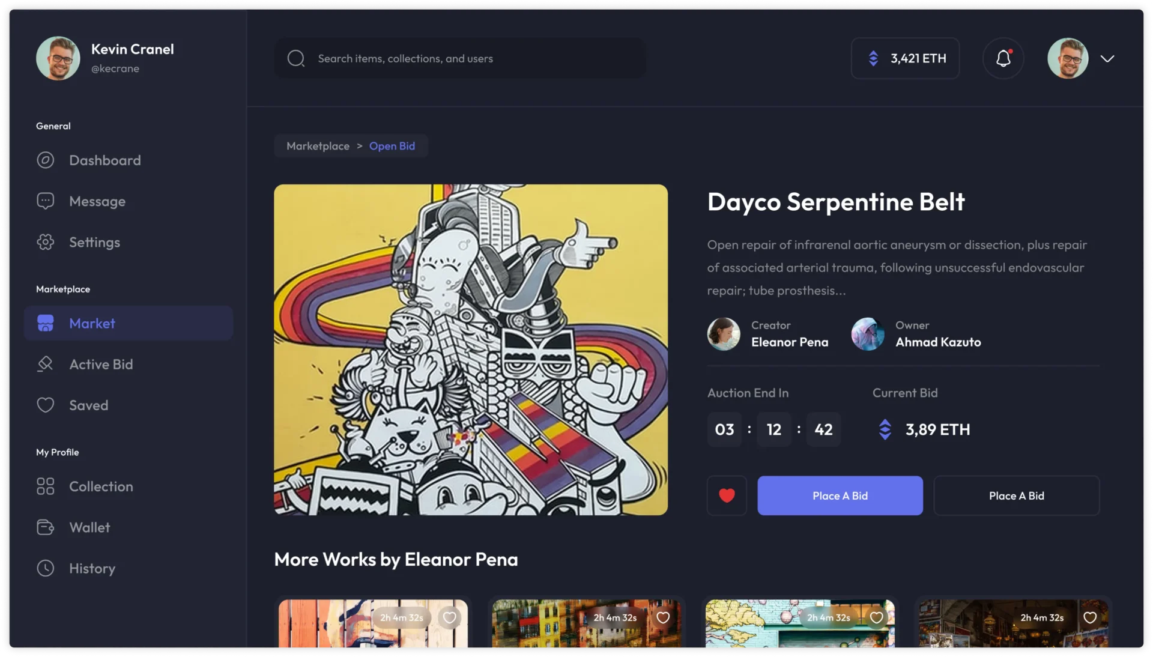Click the Wallet icon under My Profile
This screenshot has width=1153, height=657.
46,527
